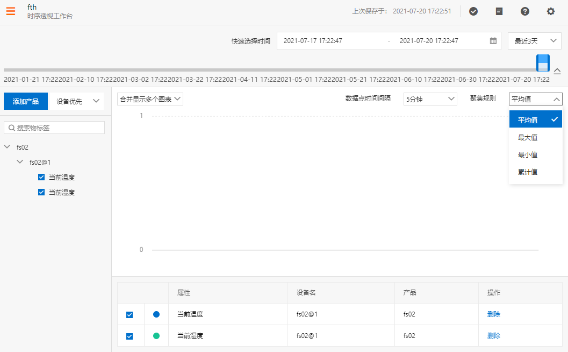This screenshot has width=568, height=352.
Task: Open the 5分钟 data interval dropdown
Action: tap(430, 99)
